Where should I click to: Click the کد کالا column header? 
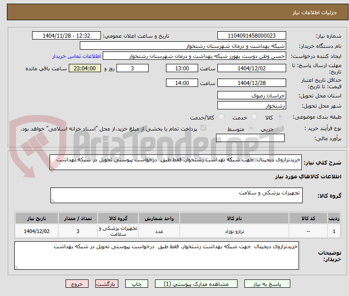(308, 218)
